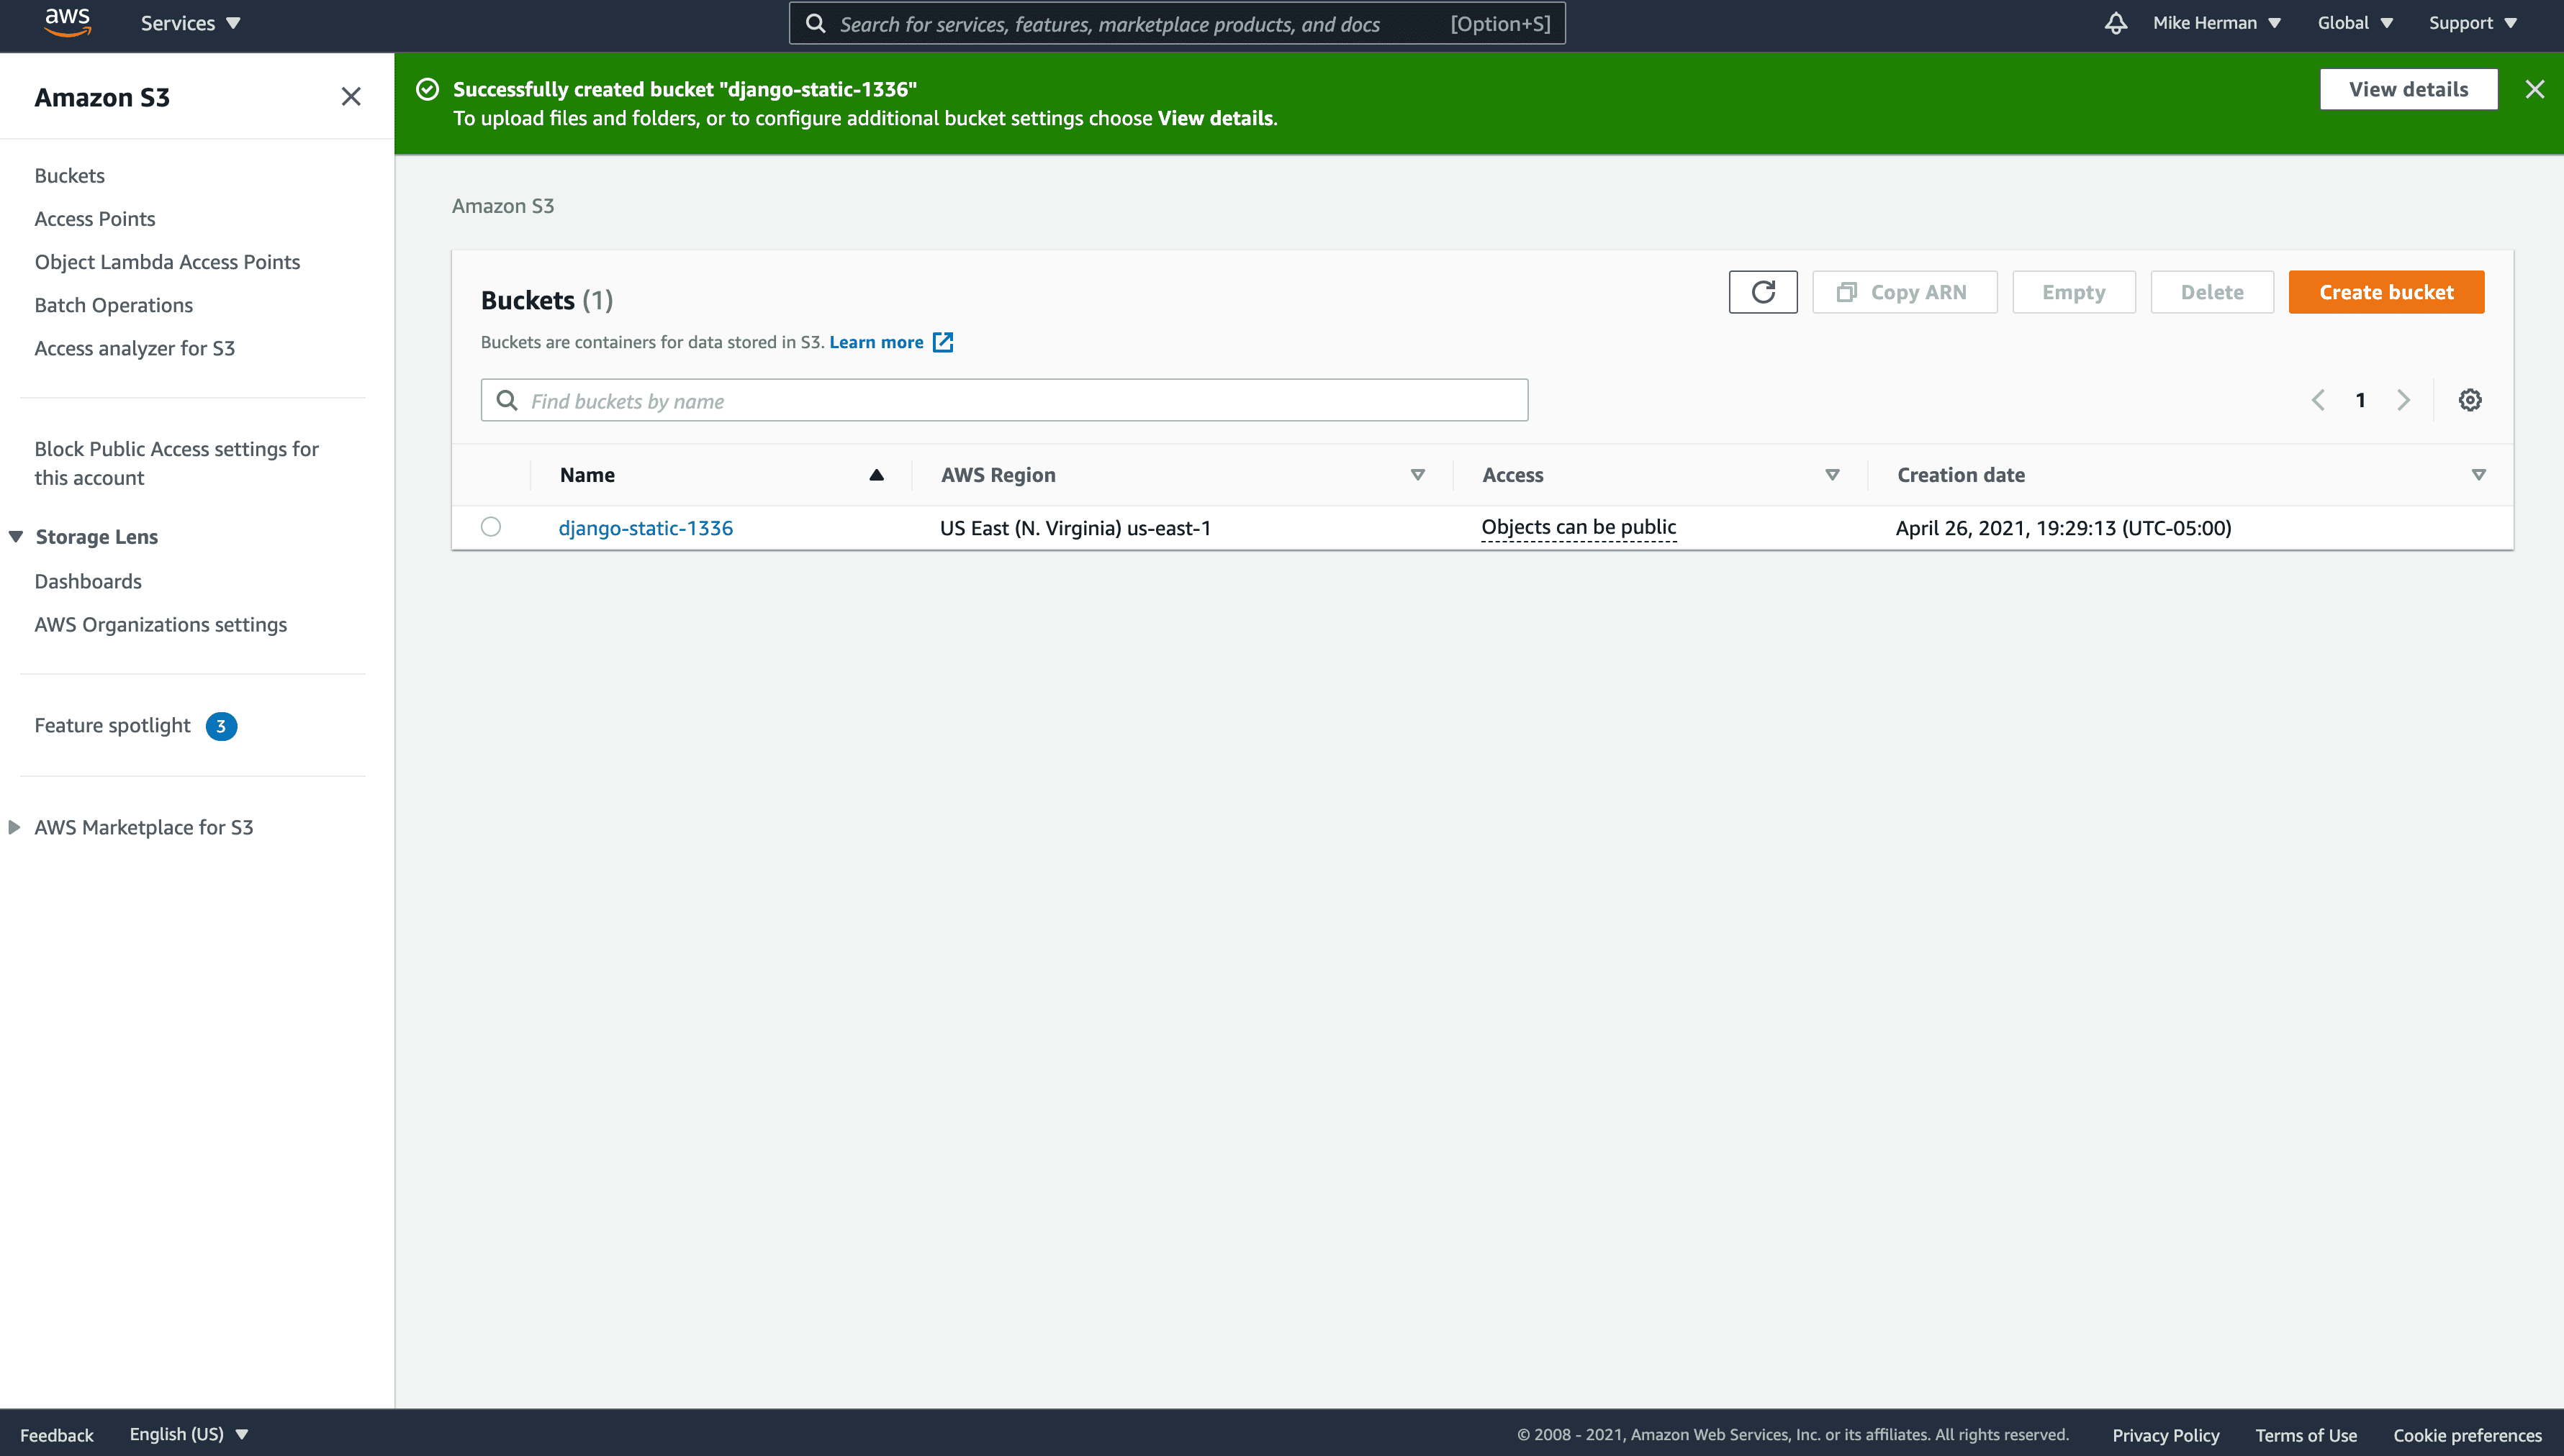
Task: Open Cookie preferences in footer
Action: (2467, 1435)
